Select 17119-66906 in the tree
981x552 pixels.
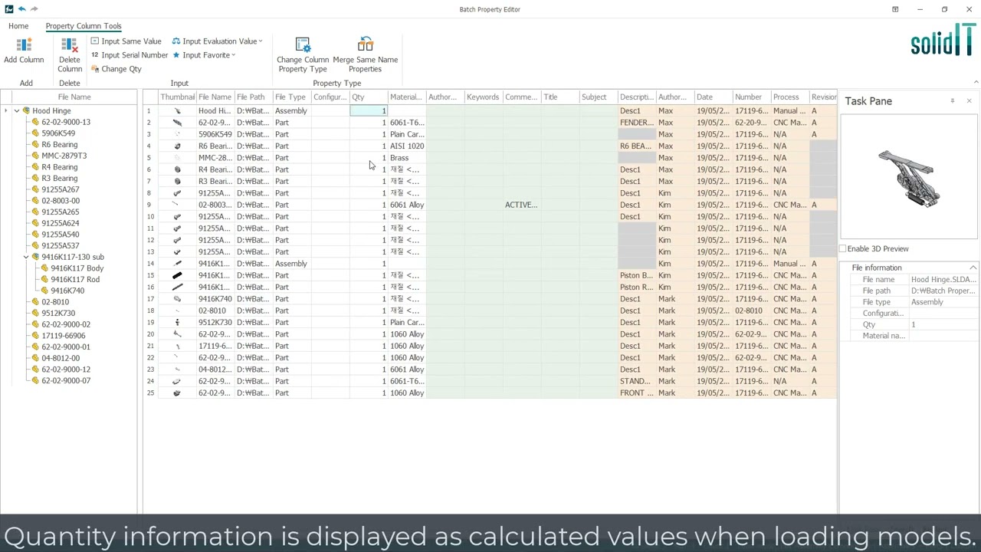(x=63, y=336)
